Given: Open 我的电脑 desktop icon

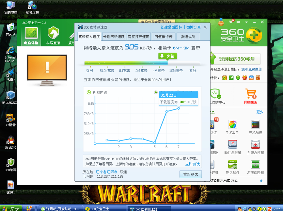Looking at the screenshot, I should (x=11, y=8).
